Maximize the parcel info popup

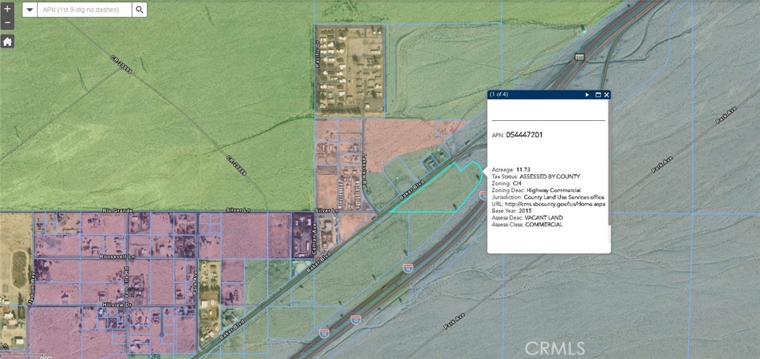[x=597, y=95]
